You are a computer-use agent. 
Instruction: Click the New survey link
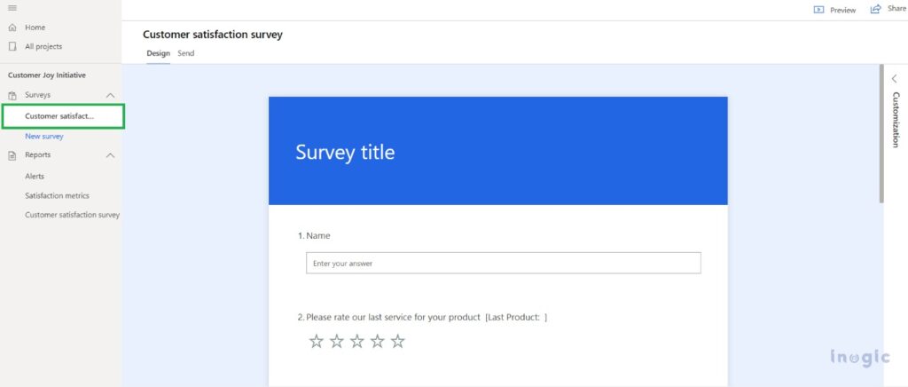[x=44, y=136]
